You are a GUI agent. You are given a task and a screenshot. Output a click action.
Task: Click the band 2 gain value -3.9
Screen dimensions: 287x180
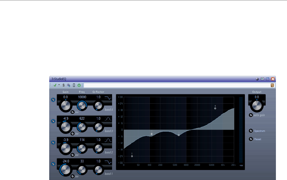point(65,140)
